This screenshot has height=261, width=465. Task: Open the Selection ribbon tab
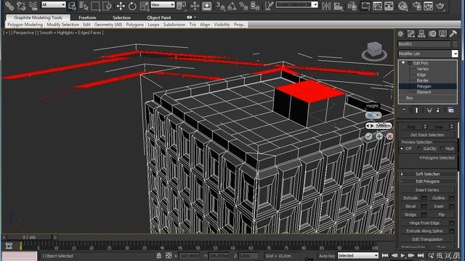[121, 17]
